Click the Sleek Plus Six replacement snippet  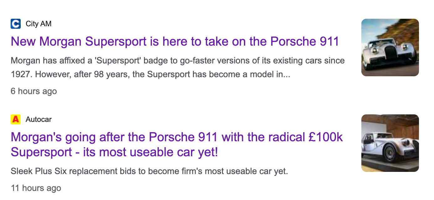click(149, 171)
